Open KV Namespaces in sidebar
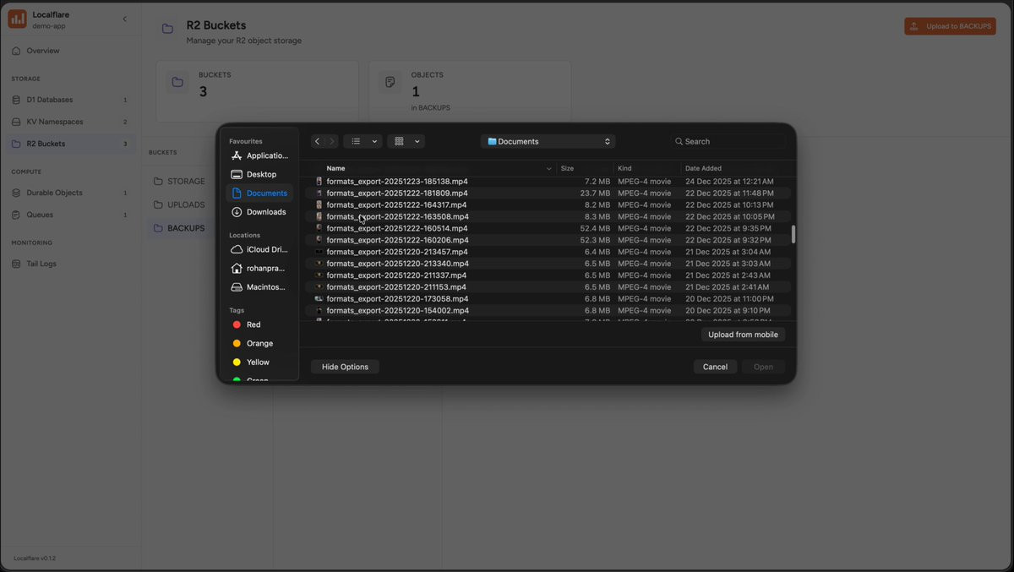Screen dimensions: 1014x572 tap(71, 122)
